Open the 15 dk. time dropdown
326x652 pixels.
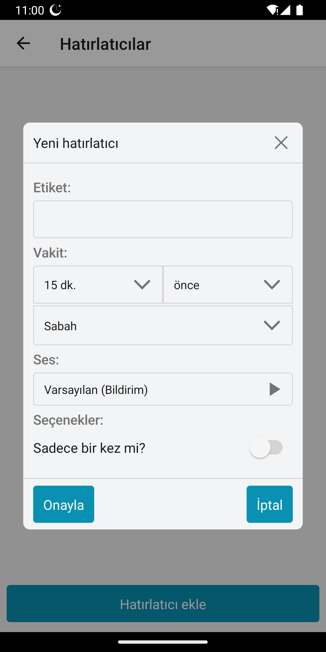[x=98, y=285]
